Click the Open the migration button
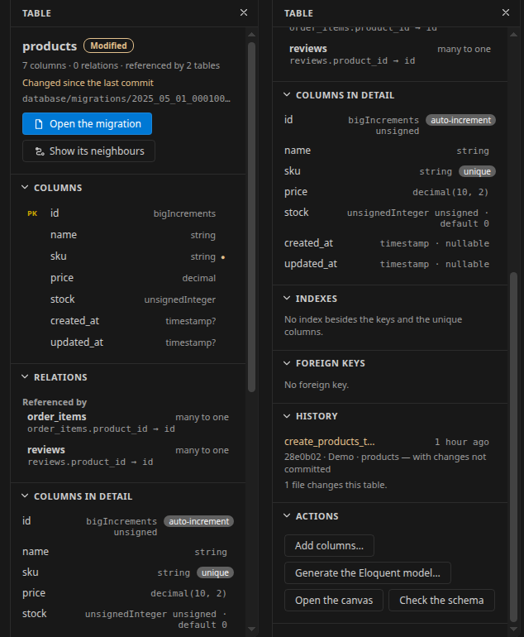 point(88,123)
